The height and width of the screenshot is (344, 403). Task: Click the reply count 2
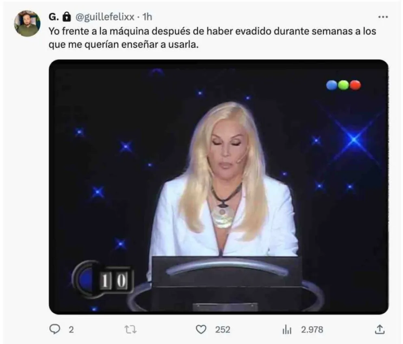pos(71,330)
